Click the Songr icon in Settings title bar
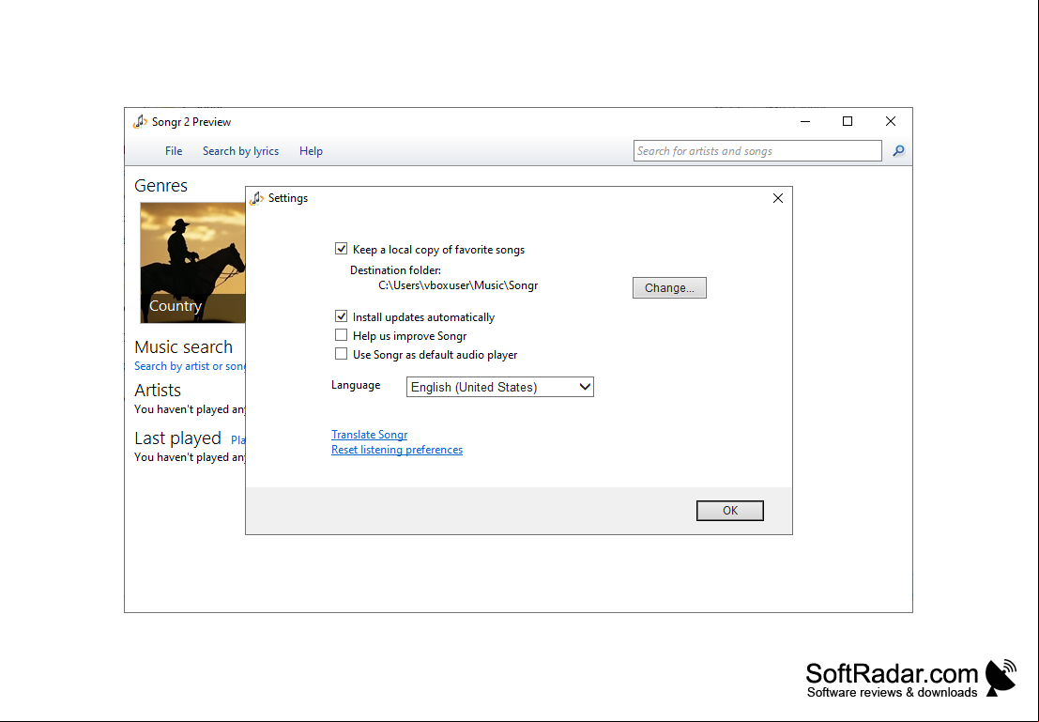Viewport: 1039px width, 722px height. 257,198
